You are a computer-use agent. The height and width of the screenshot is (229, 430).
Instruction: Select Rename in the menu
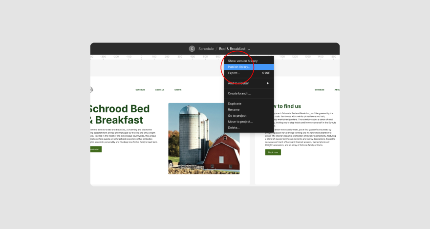point(249,109)
